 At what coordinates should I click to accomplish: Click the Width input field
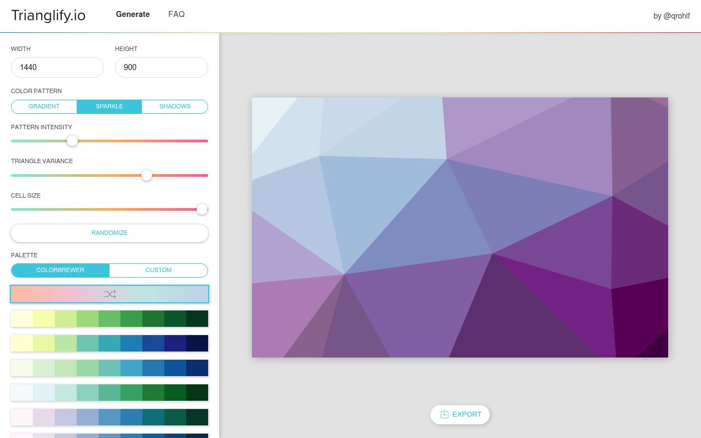point(58,67)
